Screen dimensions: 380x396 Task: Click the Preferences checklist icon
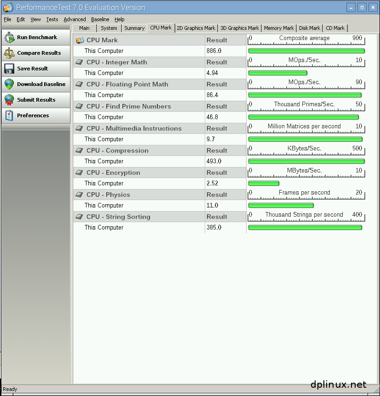(x=9, y=115)
